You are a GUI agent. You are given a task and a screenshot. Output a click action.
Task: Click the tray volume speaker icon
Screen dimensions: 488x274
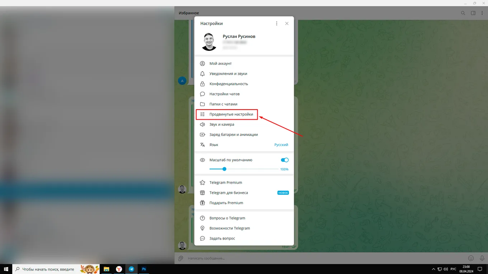[446, 269]
